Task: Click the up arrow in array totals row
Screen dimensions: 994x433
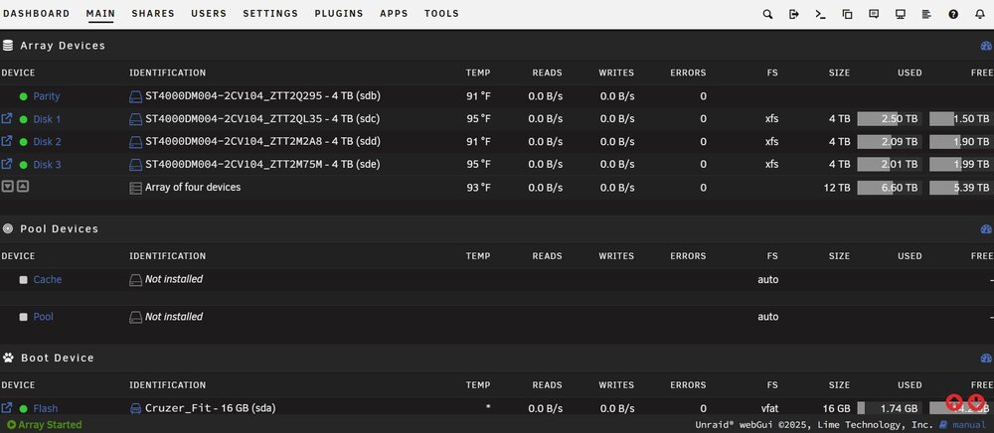Action: (22, 187)
